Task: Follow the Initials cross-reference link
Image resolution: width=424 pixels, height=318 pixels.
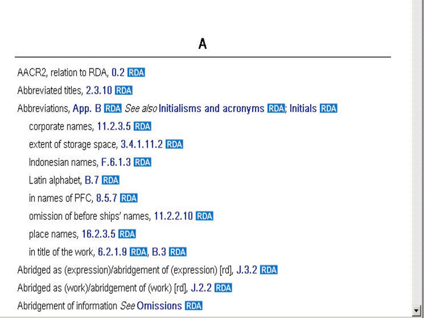Action: [x=303, y=109]
